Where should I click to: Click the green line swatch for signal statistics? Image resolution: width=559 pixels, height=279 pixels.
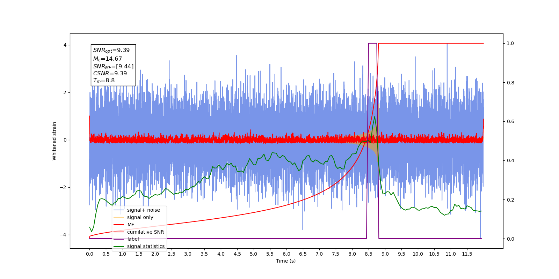pos(119,246)
